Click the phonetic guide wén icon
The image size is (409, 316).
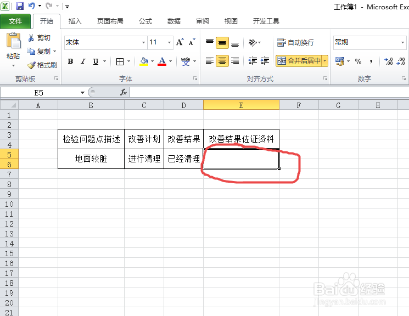(x=186, y=61)
